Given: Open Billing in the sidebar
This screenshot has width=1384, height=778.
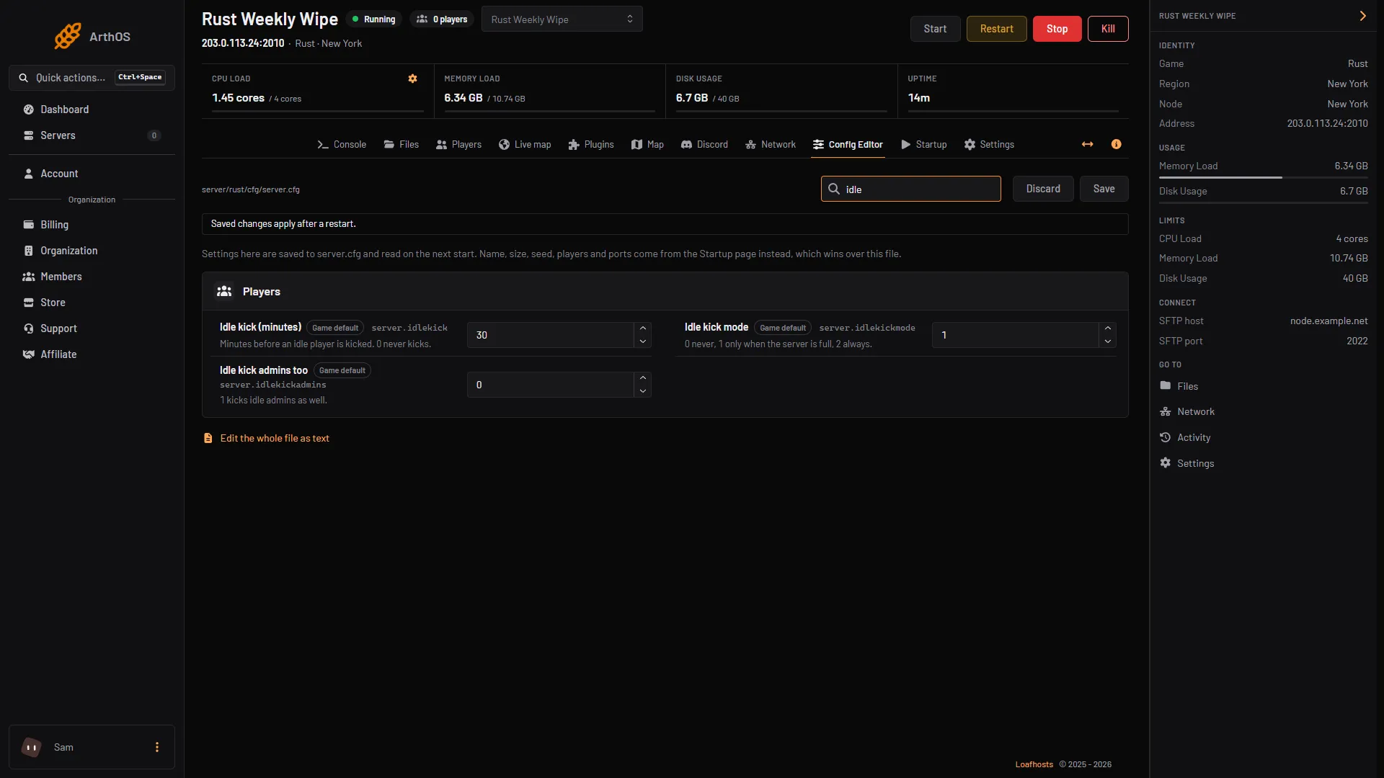Looking at the screenshot, I should tap(92, 225).
